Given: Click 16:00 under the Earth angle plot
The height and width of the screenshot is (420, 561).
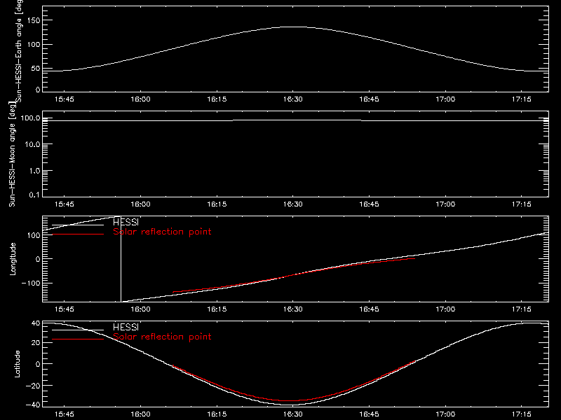Looking at the screenshot, I should coord(141,99).
